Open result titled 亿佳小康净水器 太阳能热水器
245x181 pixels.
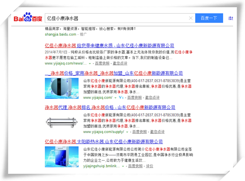pos(104,142)
